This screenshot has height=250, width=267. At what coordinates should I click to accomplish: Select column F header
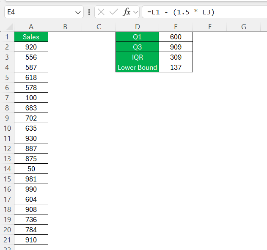[209, 27]
